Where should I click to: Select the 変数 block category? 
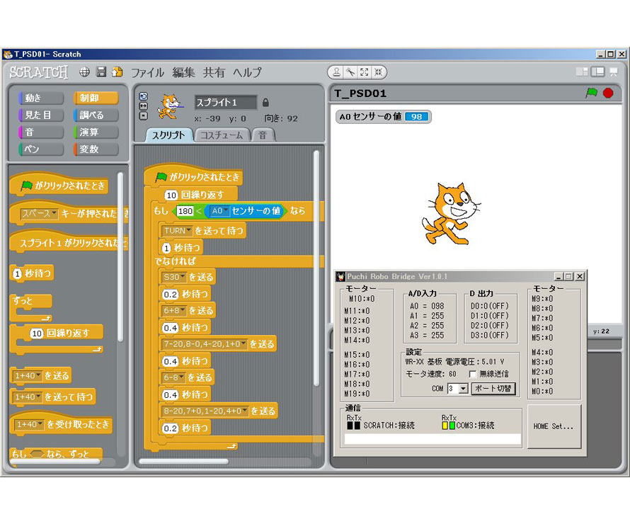(x=96, y=149)
